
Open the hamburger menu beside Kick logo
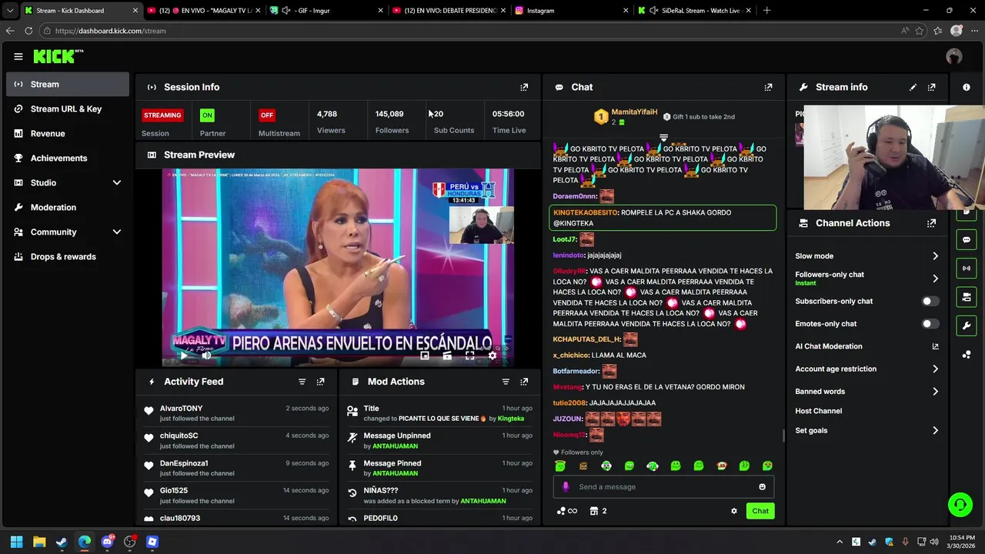[18, 56]
